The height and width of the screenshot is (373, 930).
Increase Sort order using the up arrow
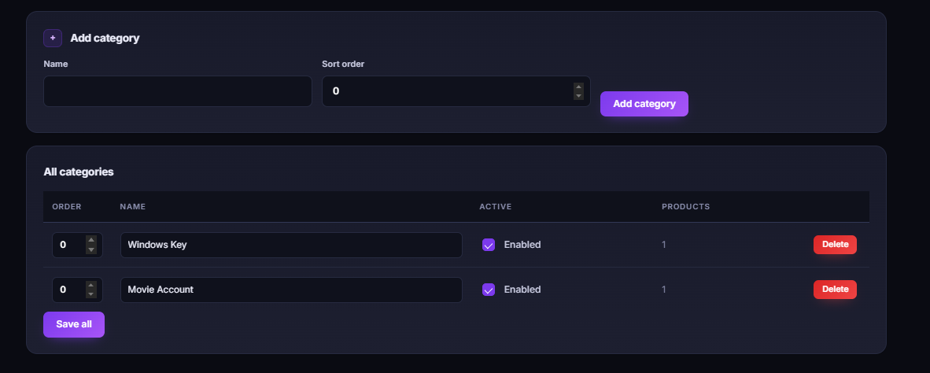pos(578,87)
